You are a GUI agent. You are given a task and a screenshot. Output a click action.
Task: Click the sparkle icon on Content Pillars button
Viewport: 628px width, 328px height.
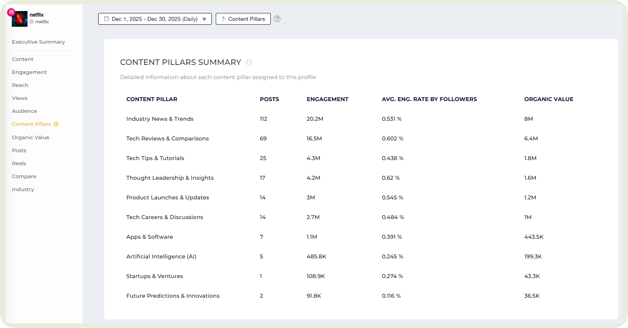[x=224, y=18]
